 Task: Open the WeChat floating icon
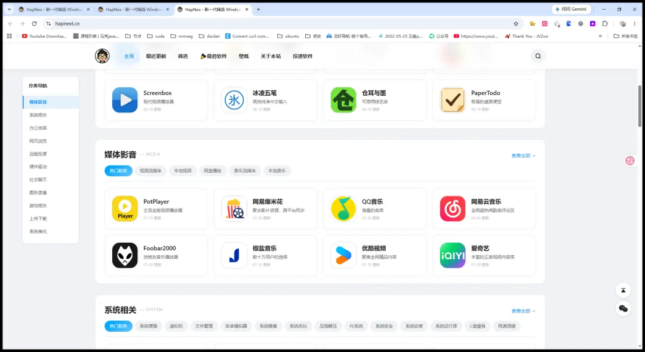(x=623, y=308)
